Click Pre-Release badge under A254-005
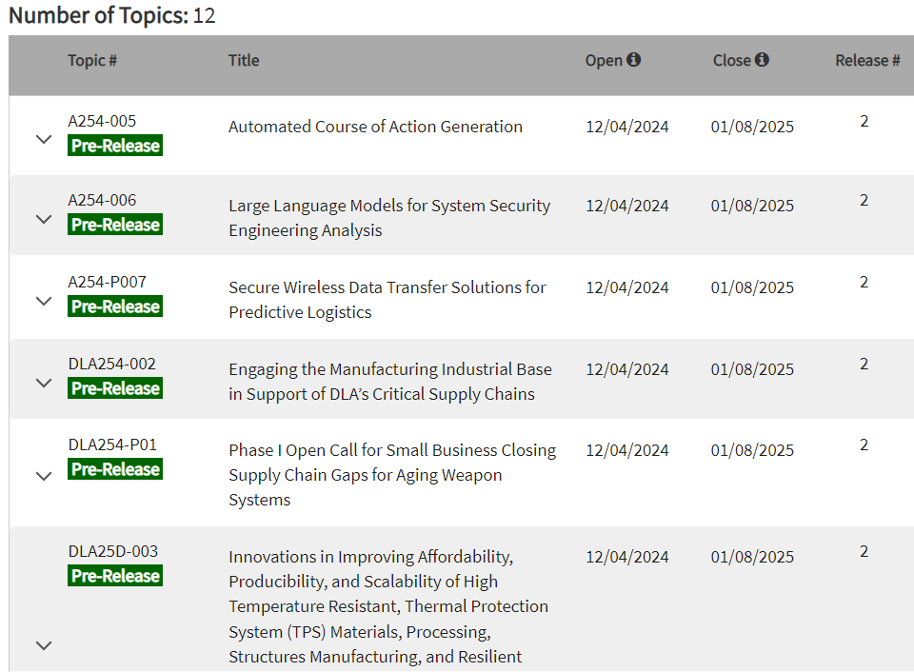 tap(115, 146)
